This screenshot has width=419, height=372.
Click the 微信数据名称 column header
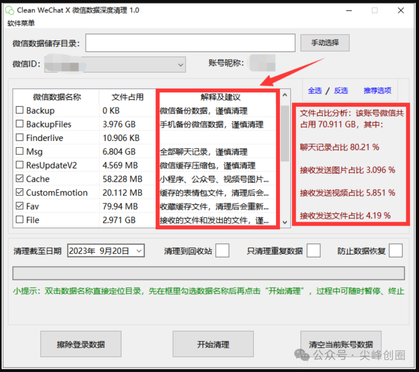click(x=57, y=97)
